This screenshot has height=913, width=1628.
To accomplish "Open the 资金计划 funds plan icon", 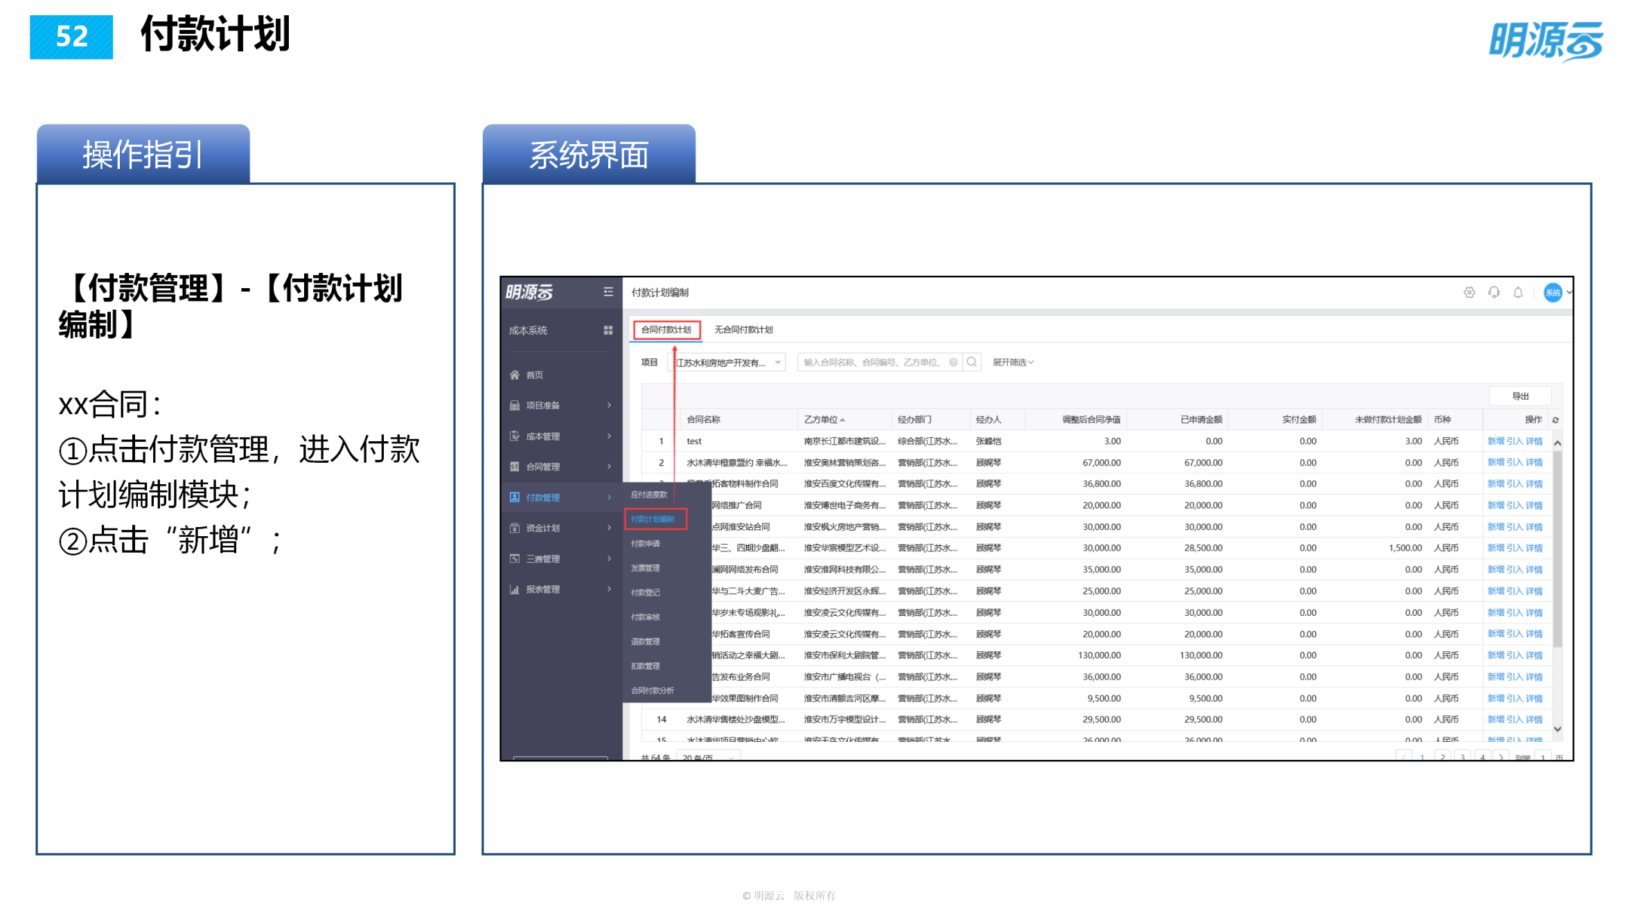I will coord(514,527).
